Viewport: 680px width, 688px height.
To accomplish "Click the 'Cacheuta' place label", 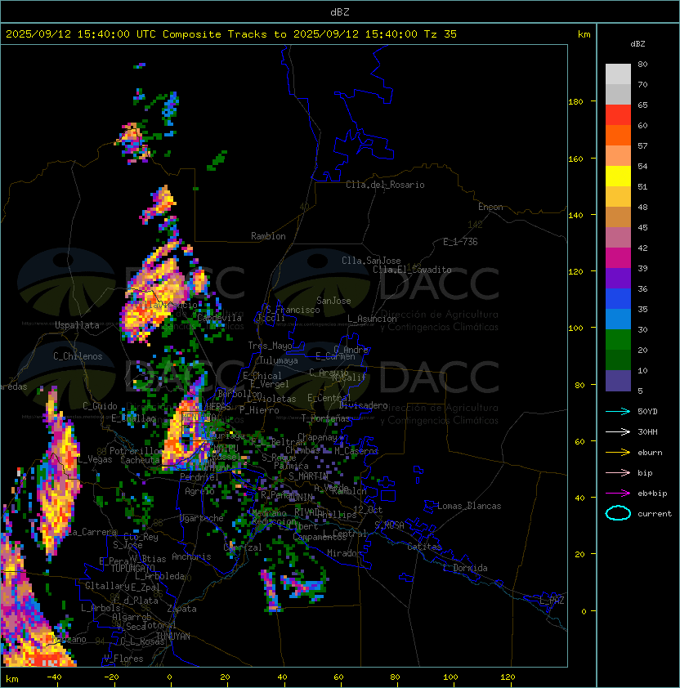I will [140, 460].
